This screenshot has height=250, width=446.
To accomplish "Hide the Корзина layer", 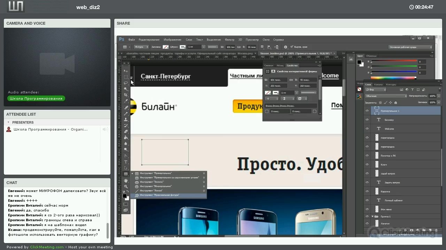I will 367,191.
